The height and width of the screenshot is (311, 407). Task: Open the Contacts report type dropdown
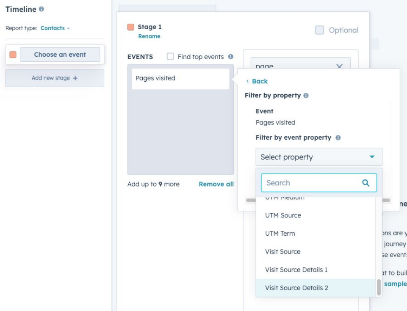[x=55, y=28]
